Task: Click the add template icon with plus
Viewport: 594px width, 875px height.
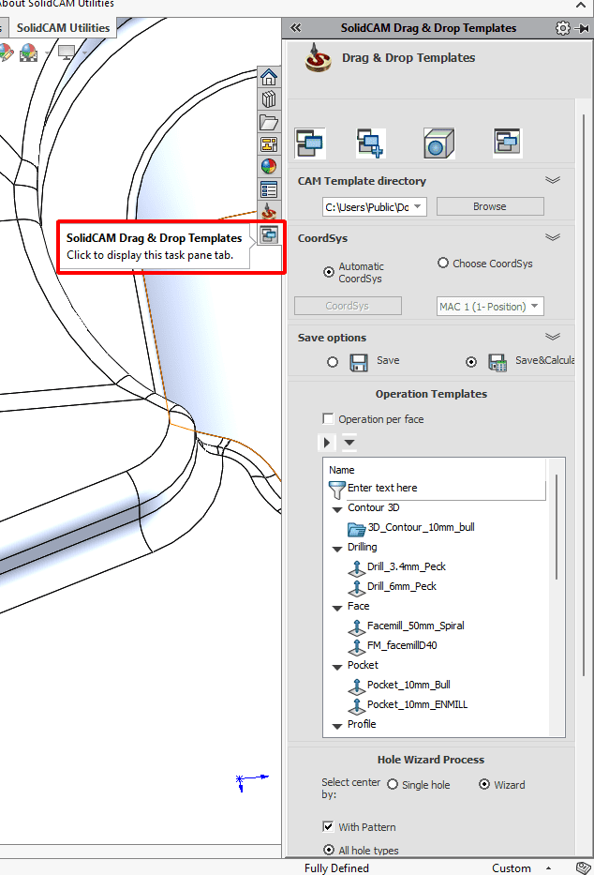Action: pos(371,143)
